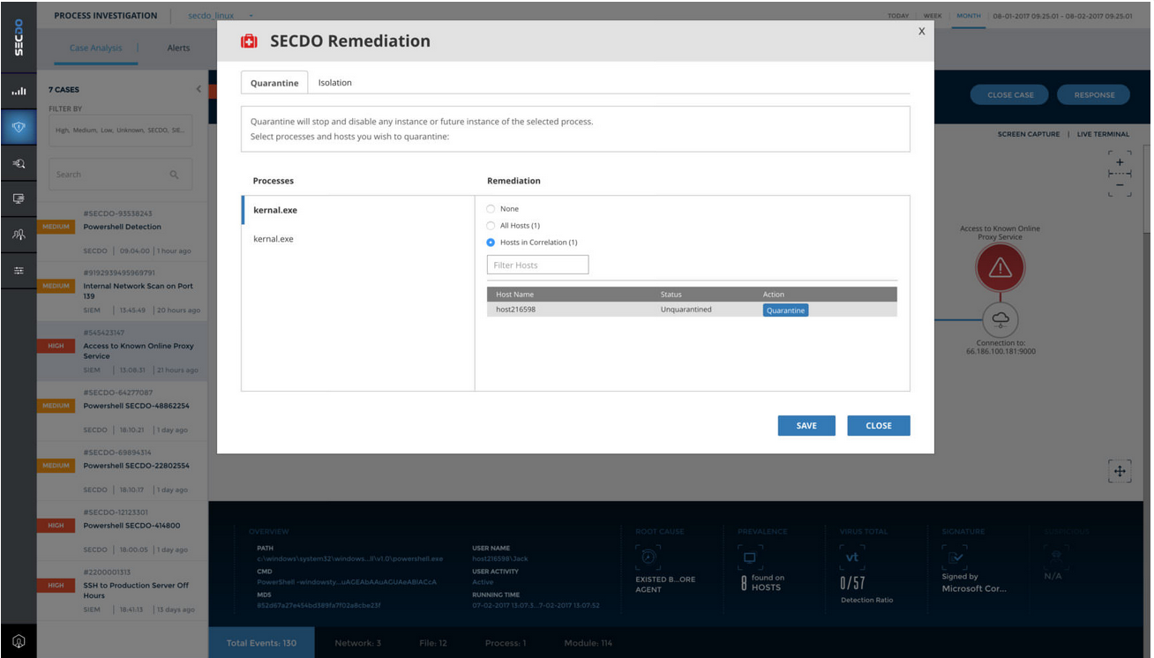Close the remediation dialog with X
The image size is (1154, 658).
tap(921, 31)
